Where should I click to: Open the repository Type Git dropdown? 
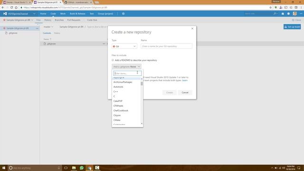pyautogui.click(x=124, y=47)
